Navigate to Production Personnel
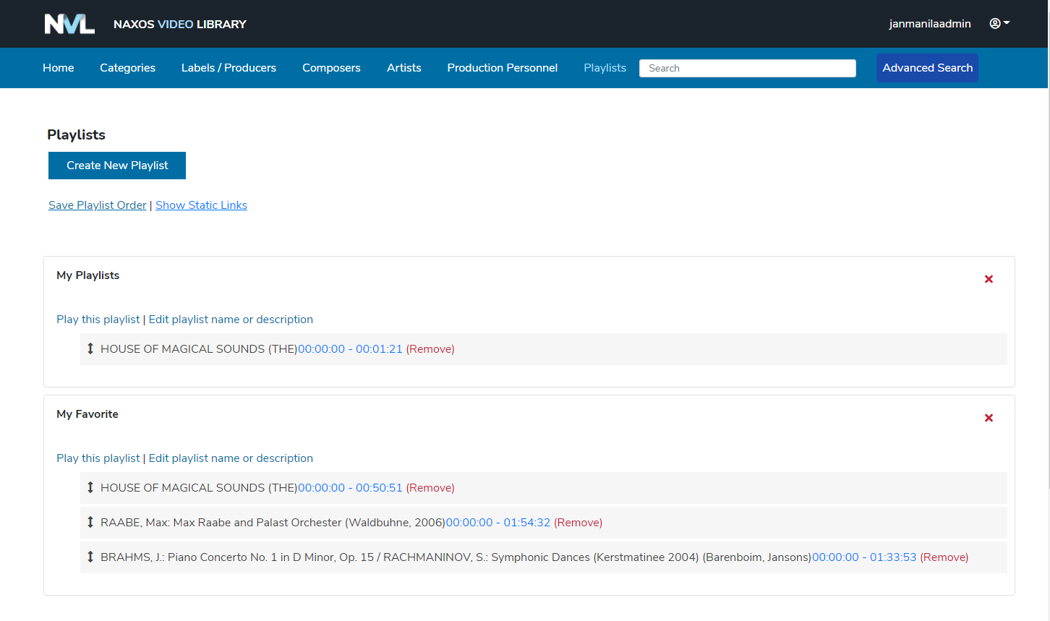This screenshot has width=1050, height=621. (x=502, y=68)
